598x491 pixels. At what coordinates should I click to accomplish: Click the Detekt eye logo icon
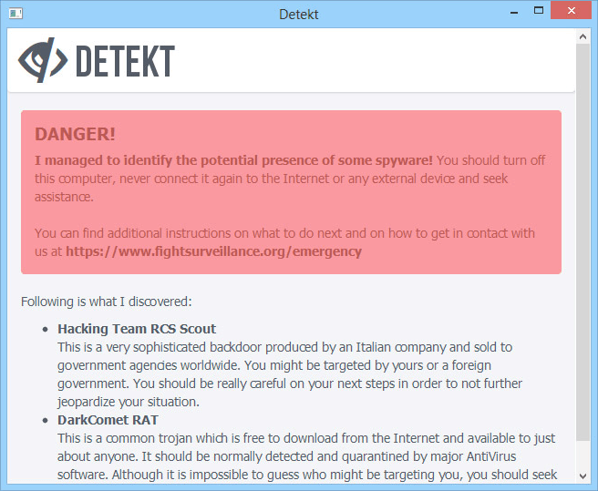pos(42,61)
